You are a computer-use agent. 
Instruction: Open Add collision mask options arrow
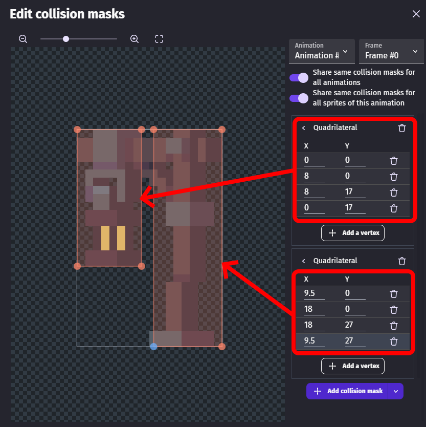tap(395, 391)
